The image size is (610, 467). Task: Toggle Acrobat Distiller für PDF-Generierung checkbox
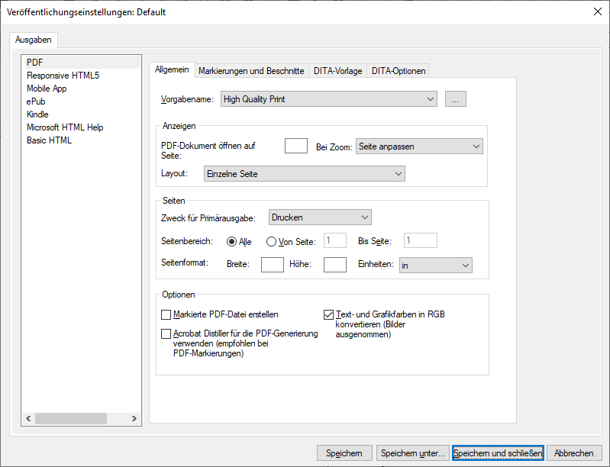pos(166,333)
